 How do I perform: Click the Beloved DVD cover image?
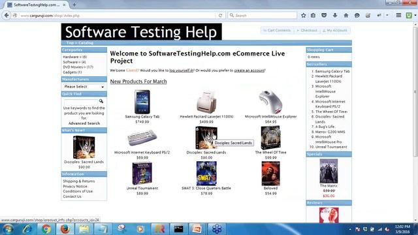(x=270, y=174)
